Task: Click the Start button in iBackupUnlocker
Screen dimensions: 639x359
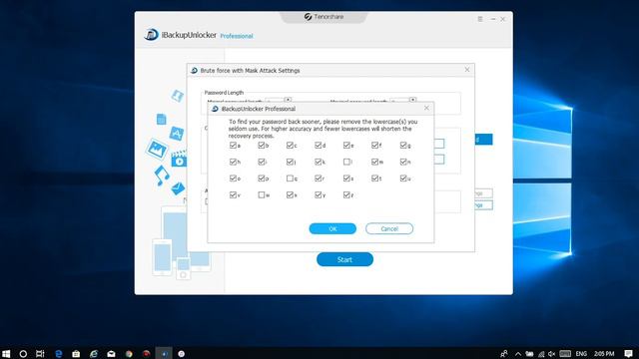Action: click(344, 259)
